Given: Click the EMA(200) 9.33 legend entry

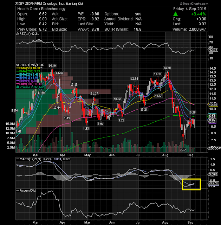Looking at the screenshot, I should coord(28,71).
